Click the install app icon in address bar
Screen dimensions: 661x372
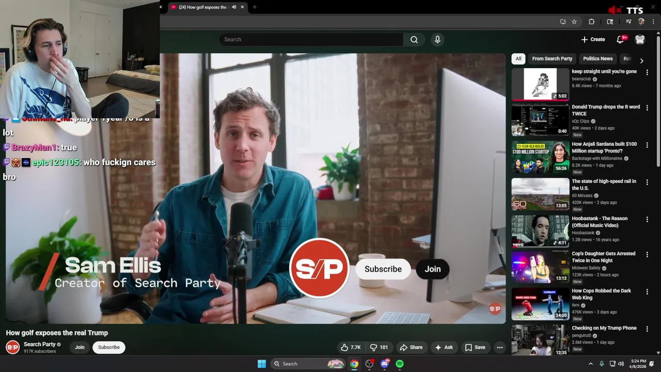coord(563,22)
